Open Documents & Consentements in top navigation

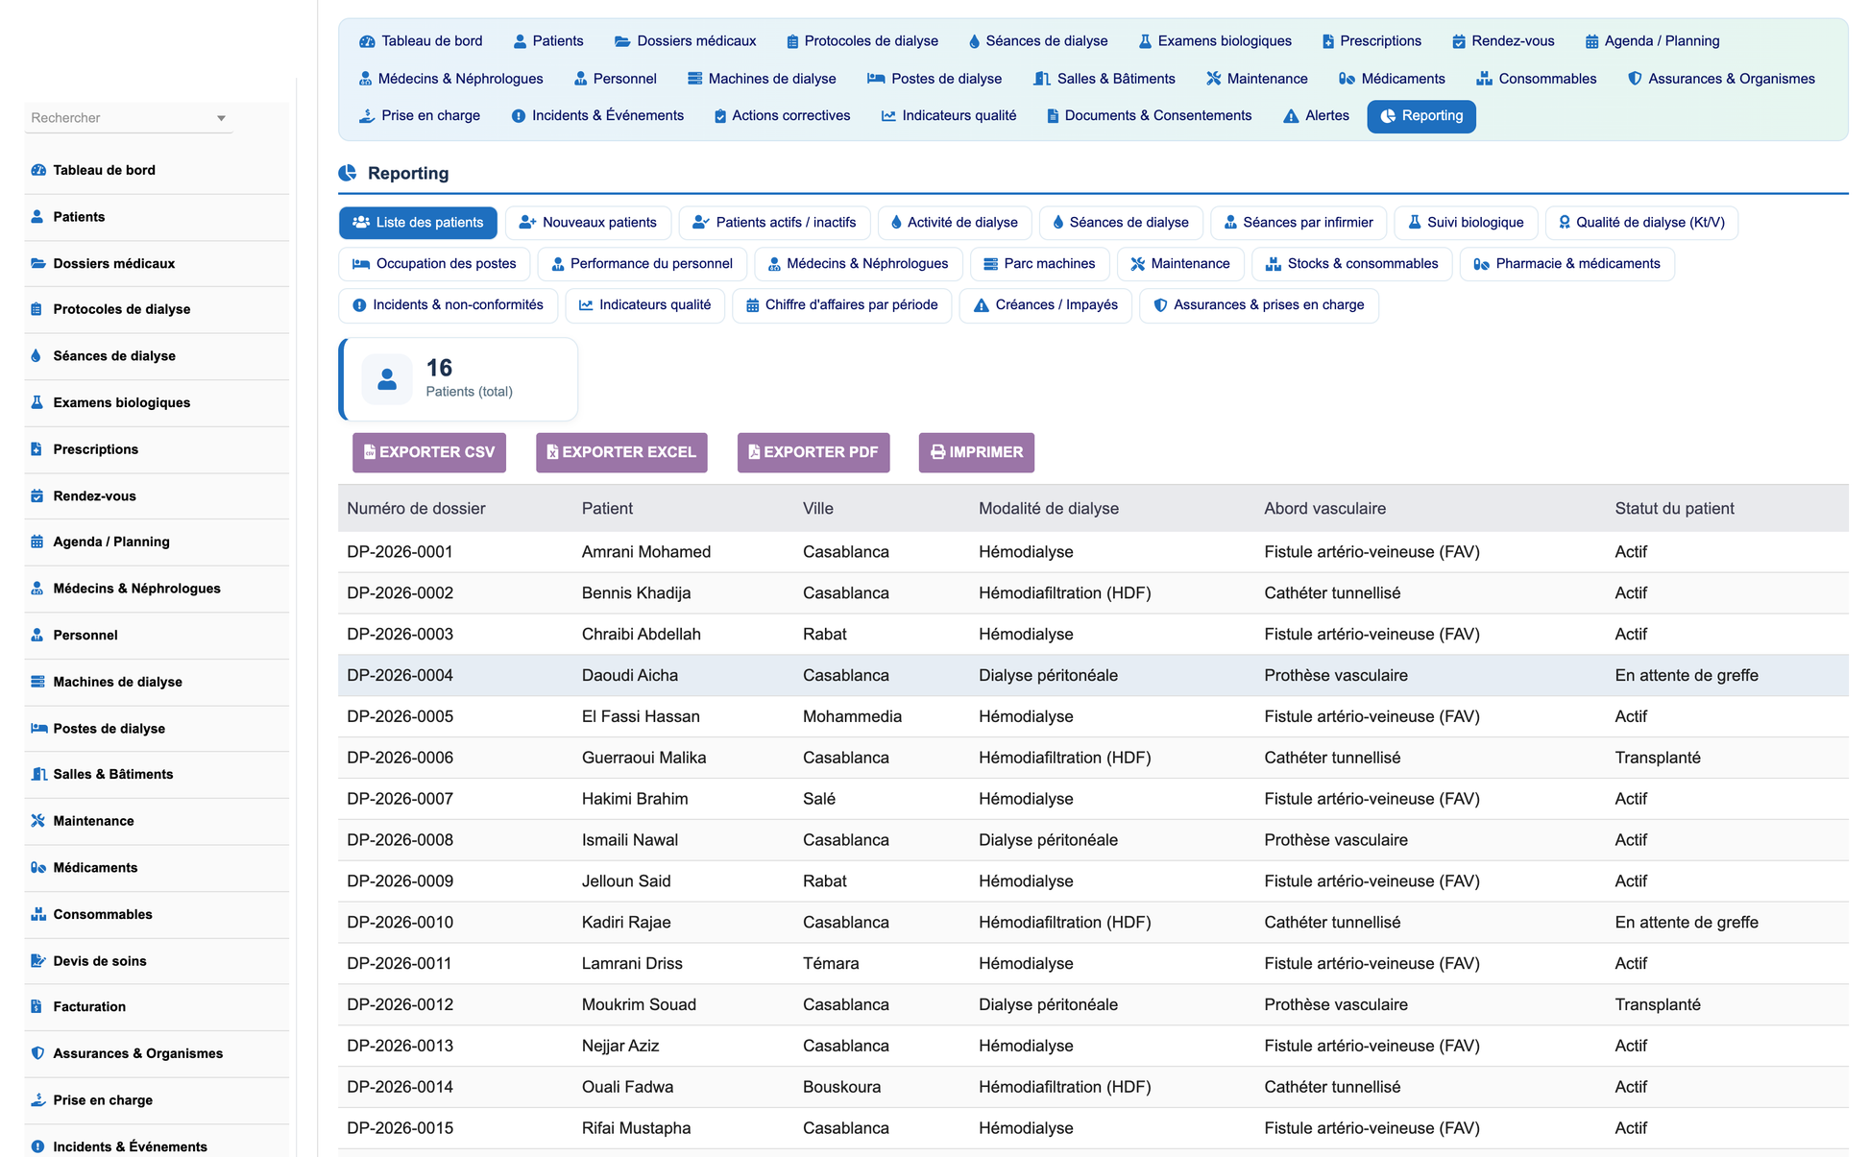1149,116
